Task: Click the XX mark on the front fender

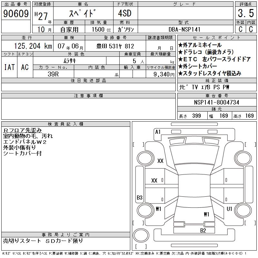Action: pyautogui.click(x=160, y=161)
